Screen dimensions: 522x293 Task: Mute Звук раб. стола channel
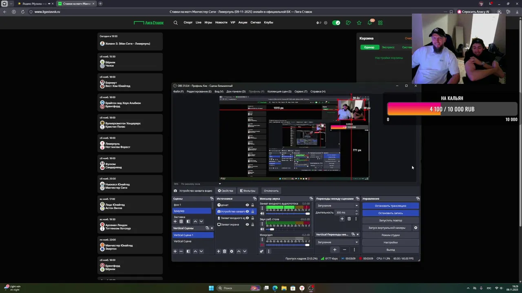click(262, 229)
